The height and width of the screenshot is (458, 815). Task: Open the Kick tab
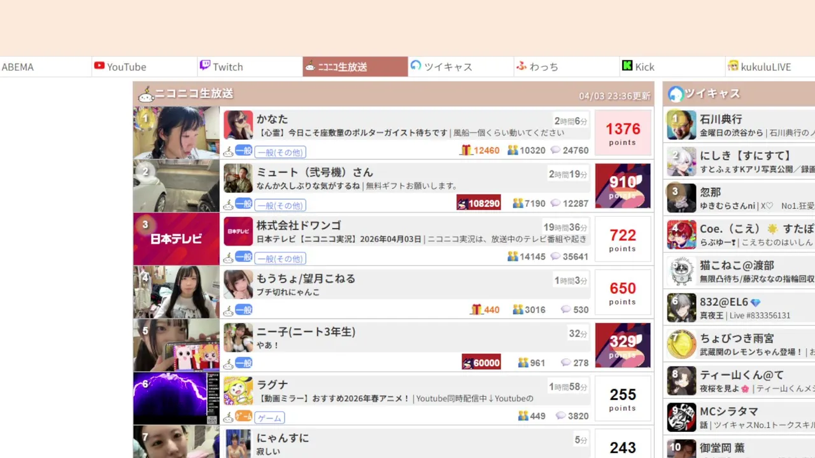tap(672, 67)
